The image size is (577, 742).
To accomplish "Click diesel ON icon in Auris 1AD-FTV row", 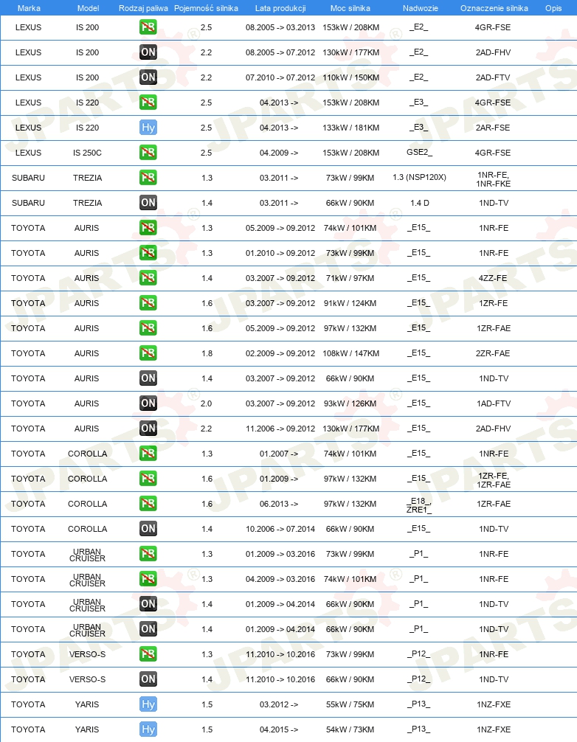I will 148,403.
